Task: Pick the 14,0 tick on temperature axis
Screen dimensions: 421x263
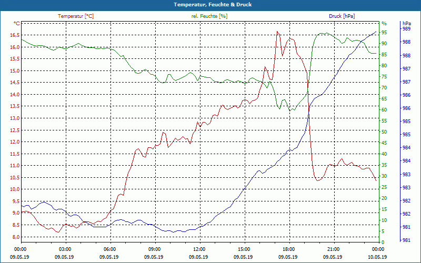Action: [15, 95]
